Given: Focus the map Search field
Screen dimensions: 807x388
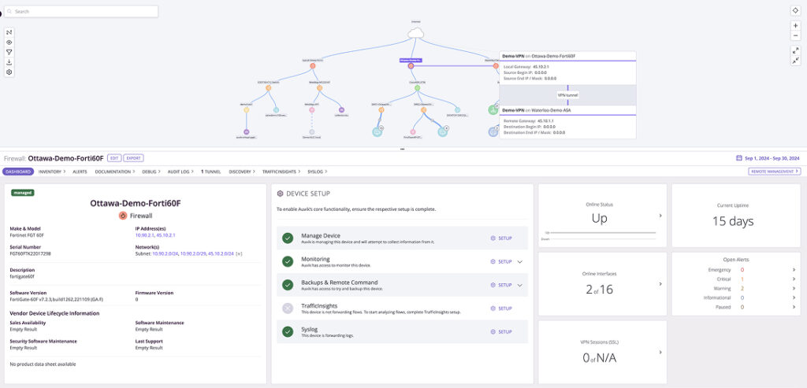Looking at the screenshot, I should coord(81,11).
